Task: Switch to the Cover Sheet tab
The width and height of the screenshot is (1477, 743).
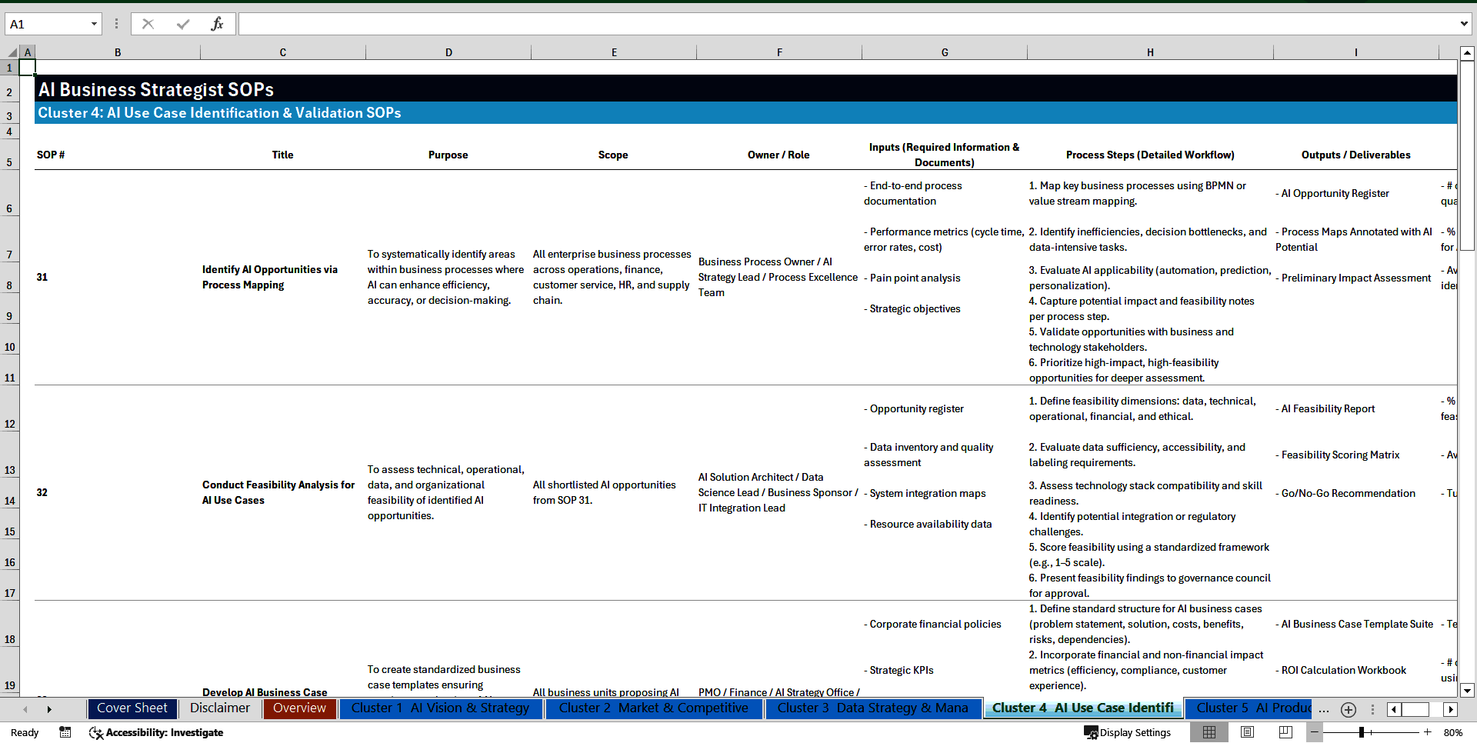Action: click(x=132, y=708)
